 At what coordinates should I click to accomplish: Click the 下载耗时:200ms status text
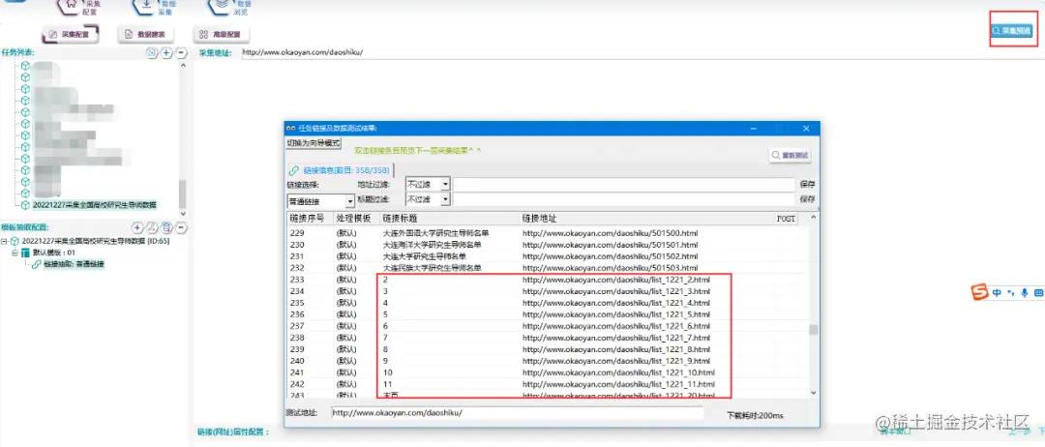pos(755,416)
